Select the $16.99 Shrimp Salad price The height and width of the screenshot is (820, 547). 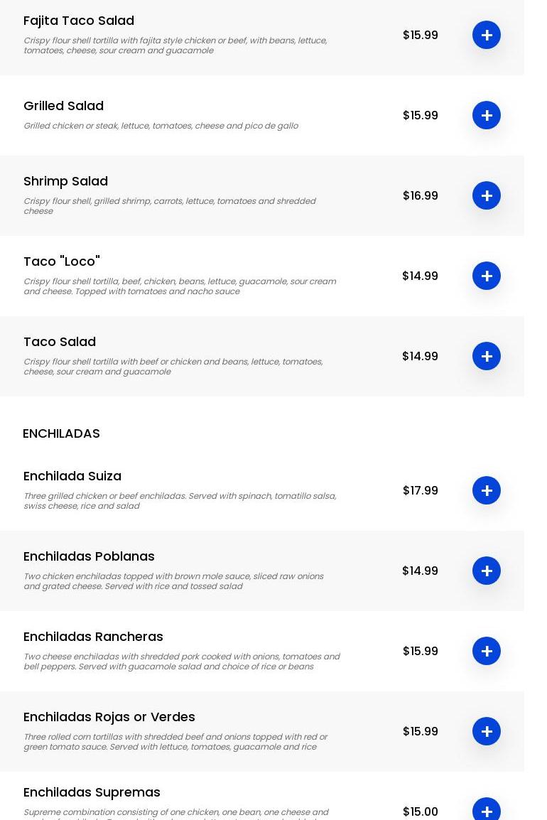(420, 195)
